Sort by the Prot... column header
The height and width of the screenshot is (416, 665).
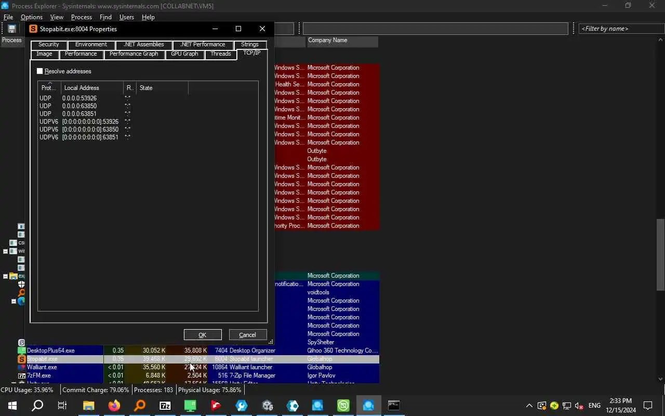pyautogui.click(x=49, y=88)
